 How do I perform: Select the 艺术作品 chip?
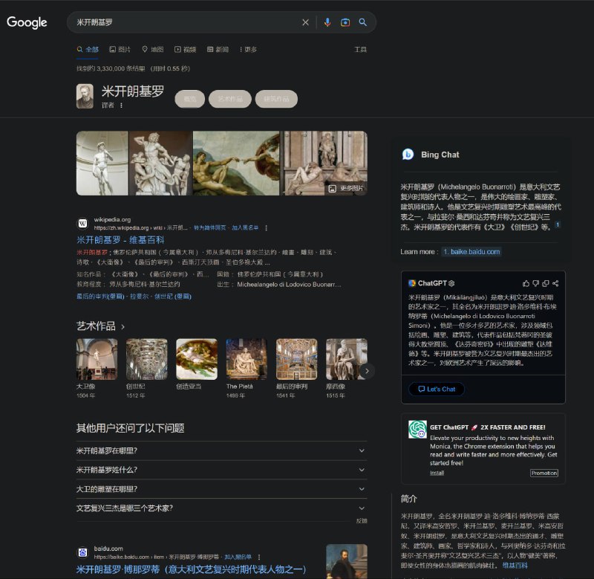point(230,99)
